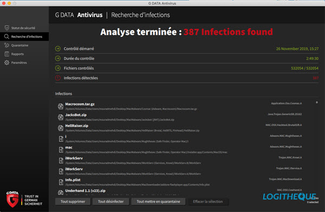The height and width of the screenshot is (212, 325).
Task: Select HellRaiser.zip infection entry
Action: (77, 126)
